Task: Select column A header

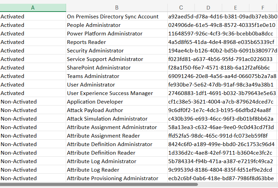Action: pyautogui.click(x=33, y=7)
